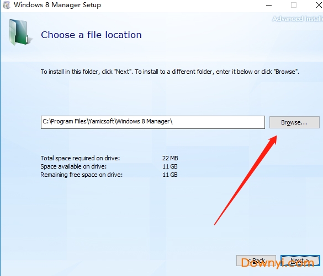Close the Windows 8 Manager Setup window
Image resolution: width=323 pixels, height=276 pixels.
click(x=319, y=5)
